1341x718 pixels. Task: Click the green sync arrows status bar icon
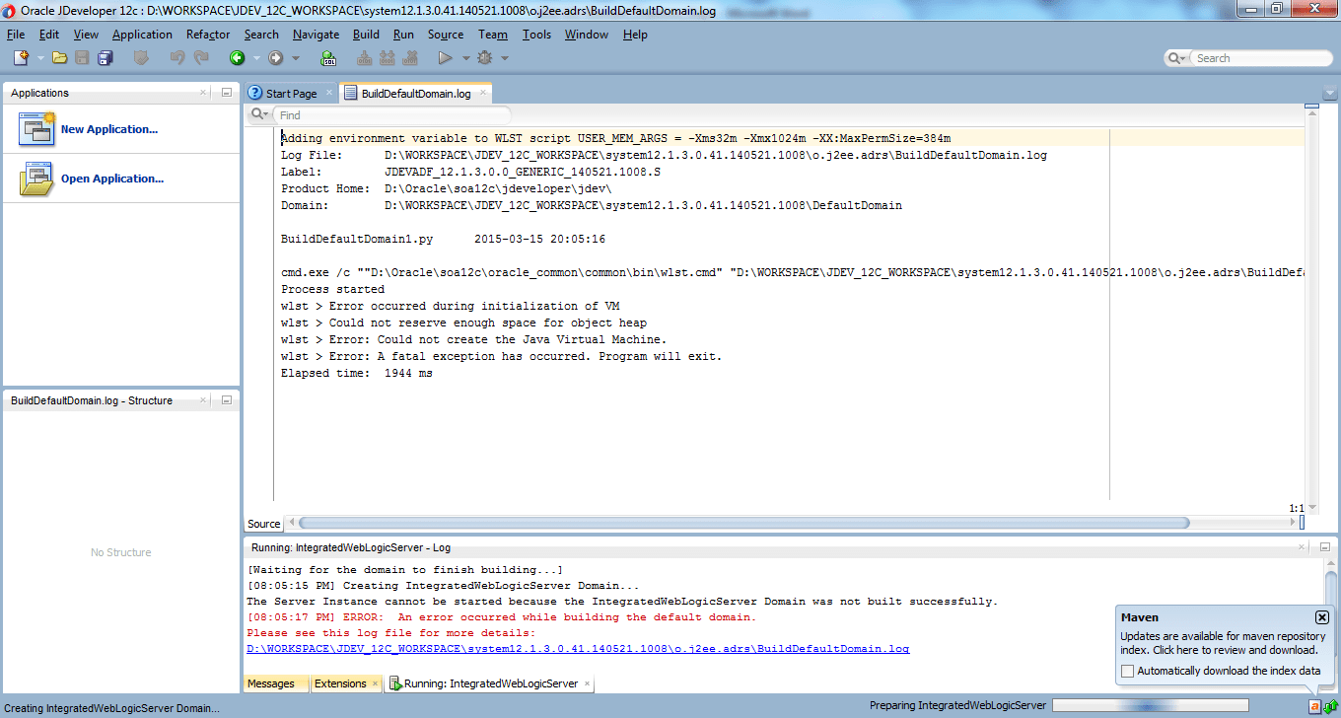[1328, 707]
